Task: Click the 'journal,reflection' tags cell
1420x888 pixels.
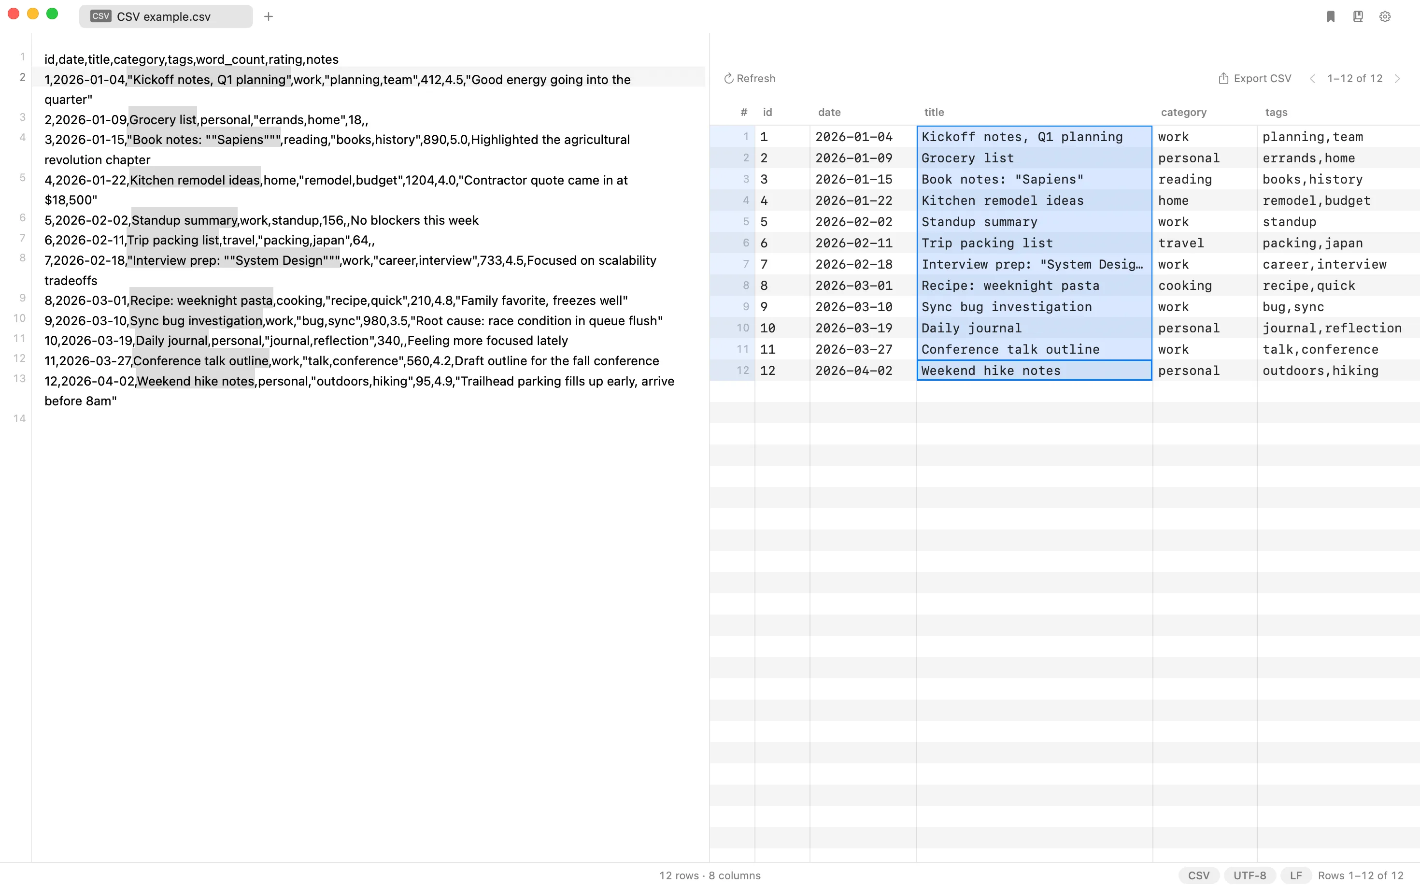Action: [1338, 328]
